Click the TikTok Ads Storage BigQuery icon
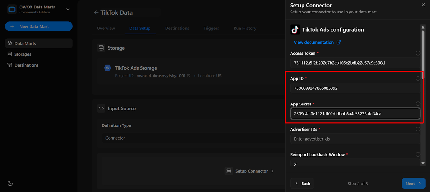This screenshot has width=430, height=192. tap(108, 68)
